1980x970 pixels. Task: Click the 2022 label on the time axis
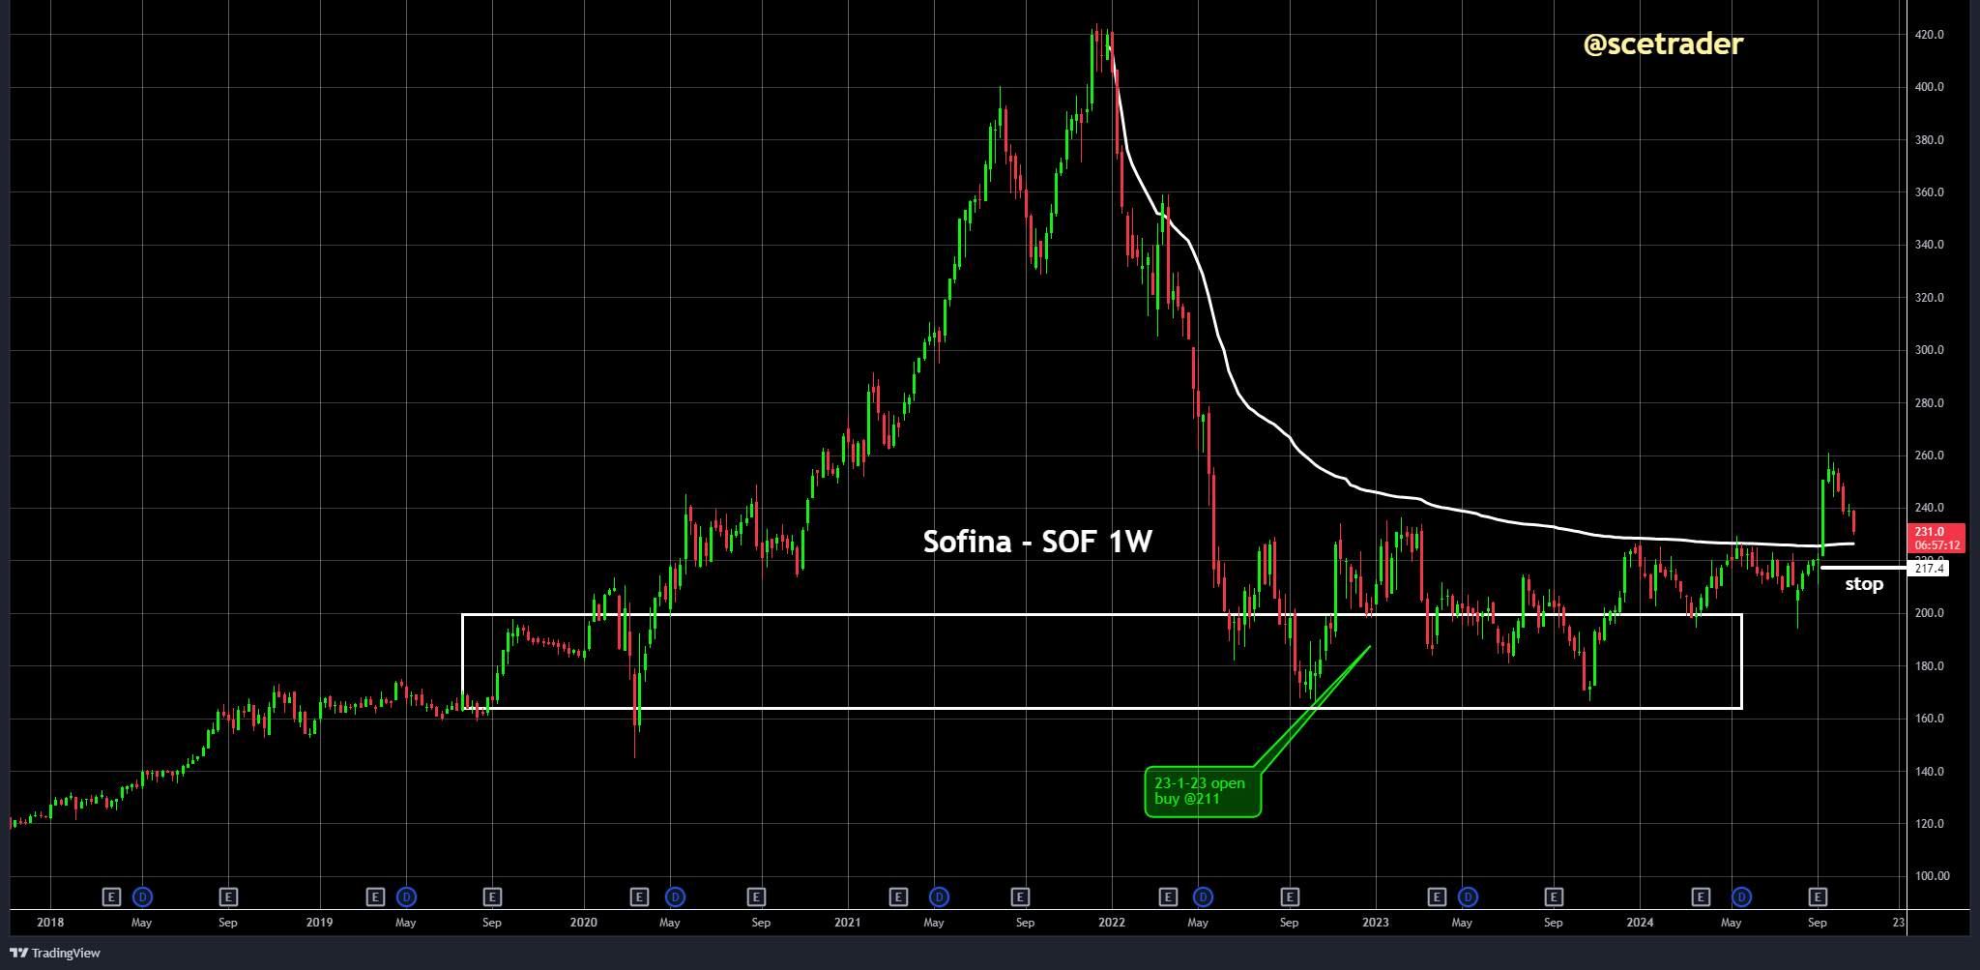(1112, 923)
